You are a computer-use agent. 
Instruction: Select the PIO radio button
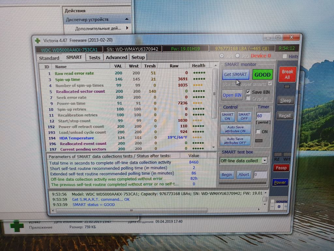(x=237, y=56)
